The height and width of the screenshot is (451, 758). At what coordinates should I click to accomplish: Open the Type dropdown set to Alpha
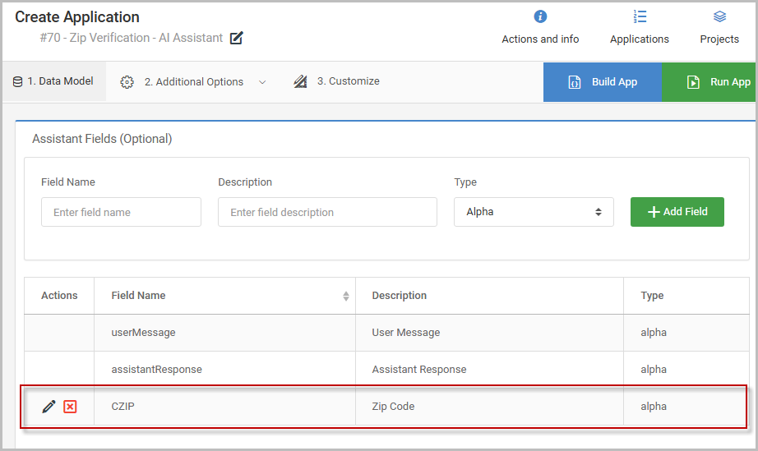pos(534,212)
